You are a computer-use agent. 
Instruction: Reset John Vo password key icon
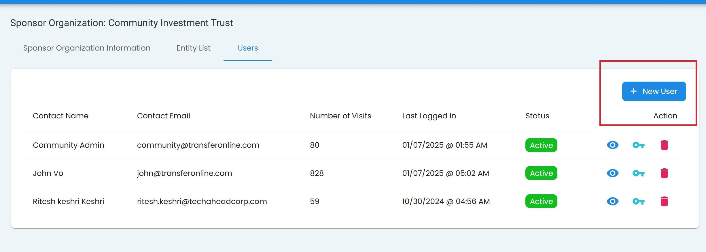point(638,173)
